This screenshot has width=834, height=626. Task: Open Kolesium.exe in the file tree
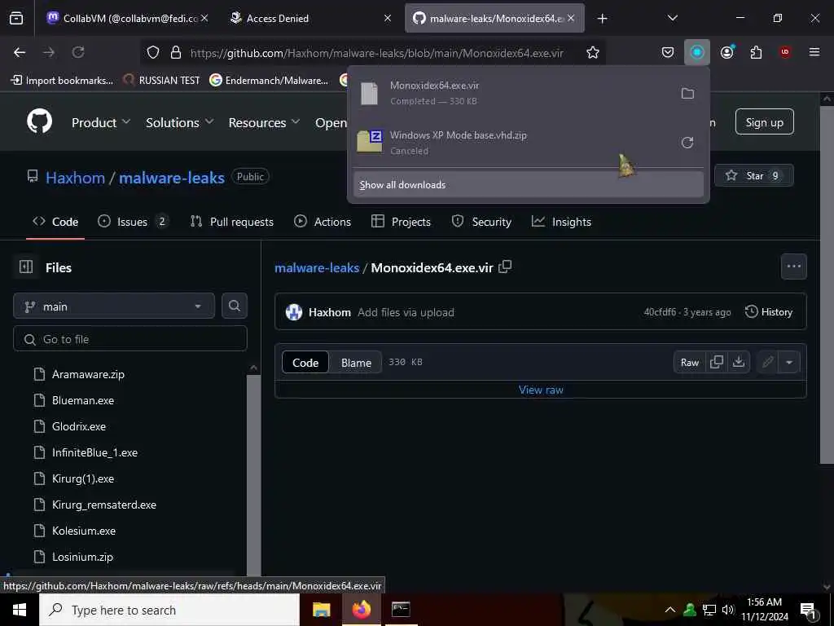(x=84, y=531)
